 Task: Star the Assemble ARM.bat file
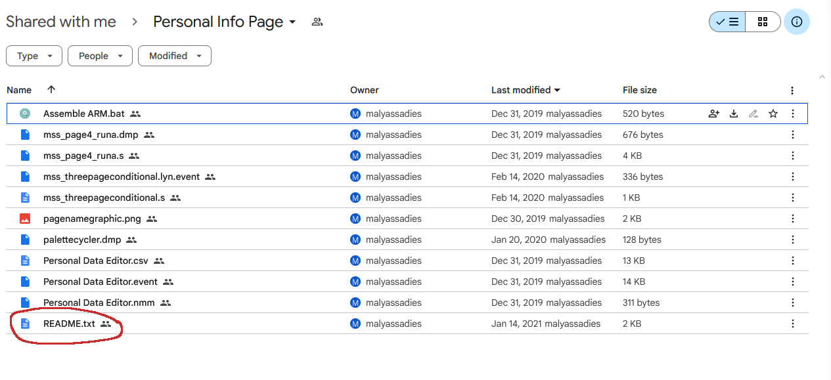click(x=773, y=114)
